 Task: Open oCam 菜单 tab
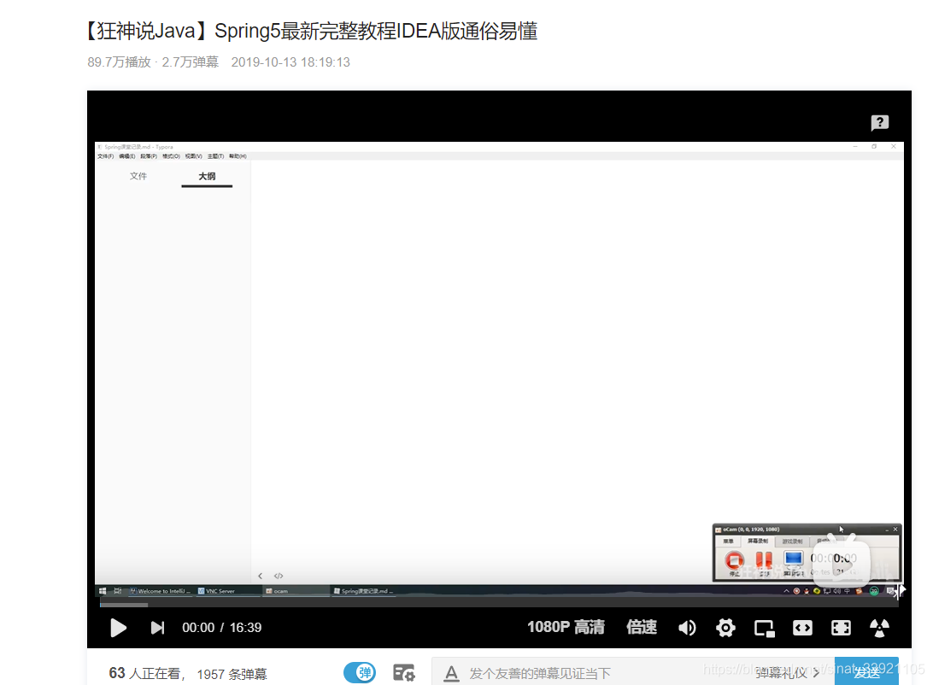(x=728, y=542)
